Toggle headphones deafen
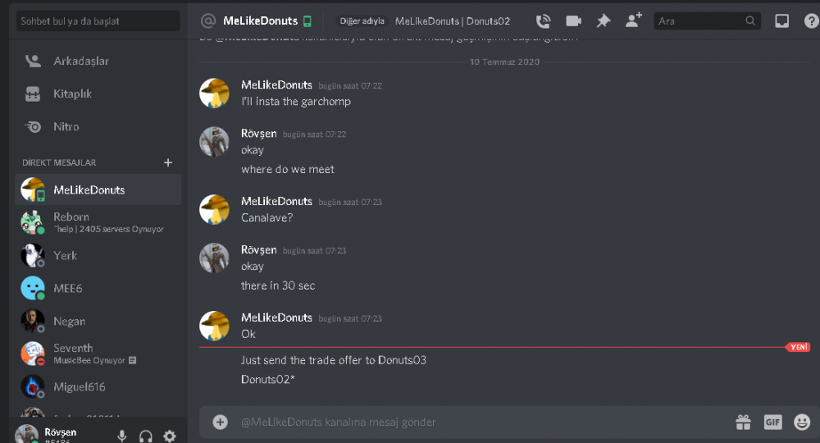The image size is (820, 443). [146, 436]
